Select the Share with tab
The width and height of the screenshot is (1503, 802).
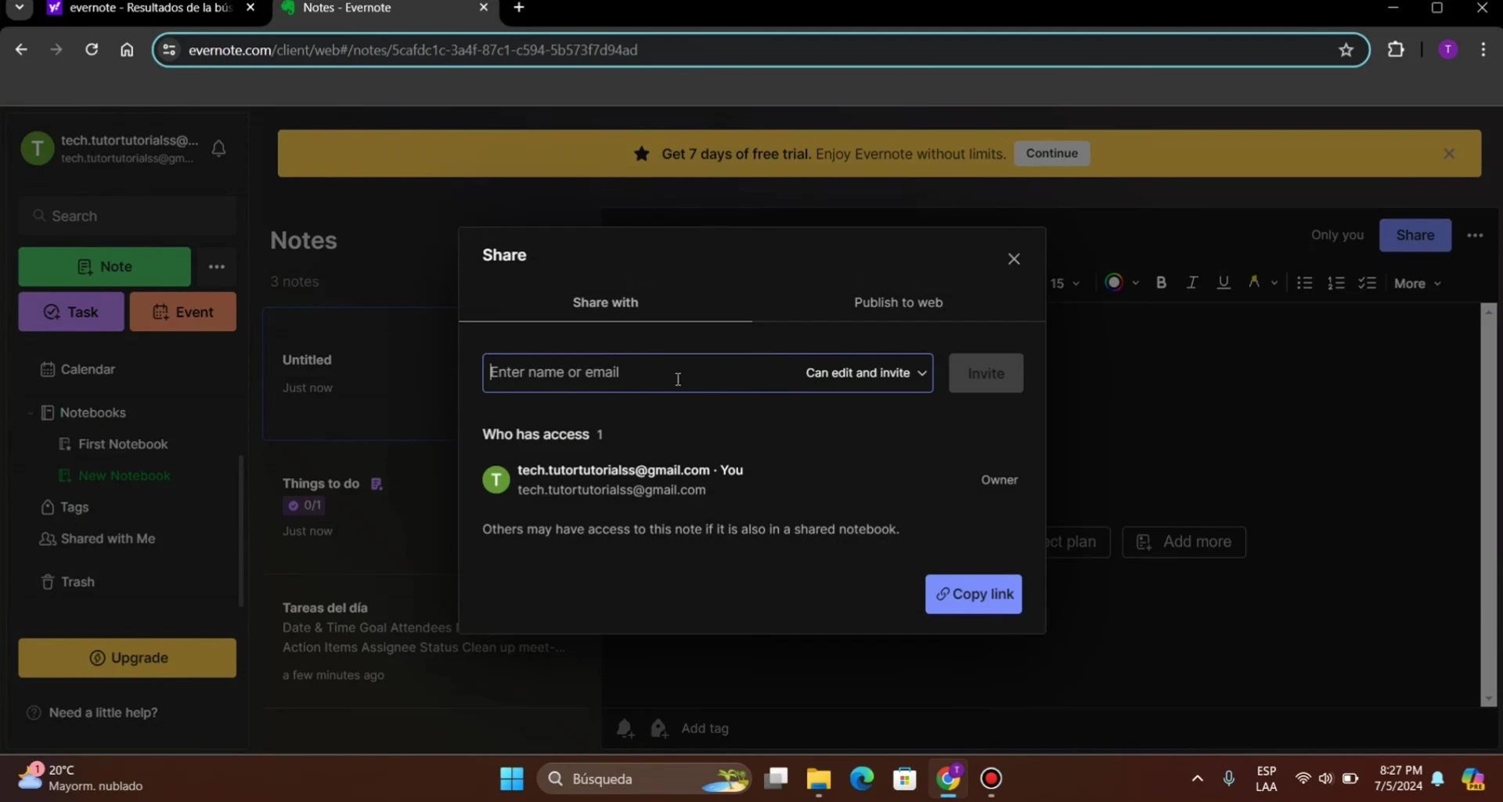[605, 302]
